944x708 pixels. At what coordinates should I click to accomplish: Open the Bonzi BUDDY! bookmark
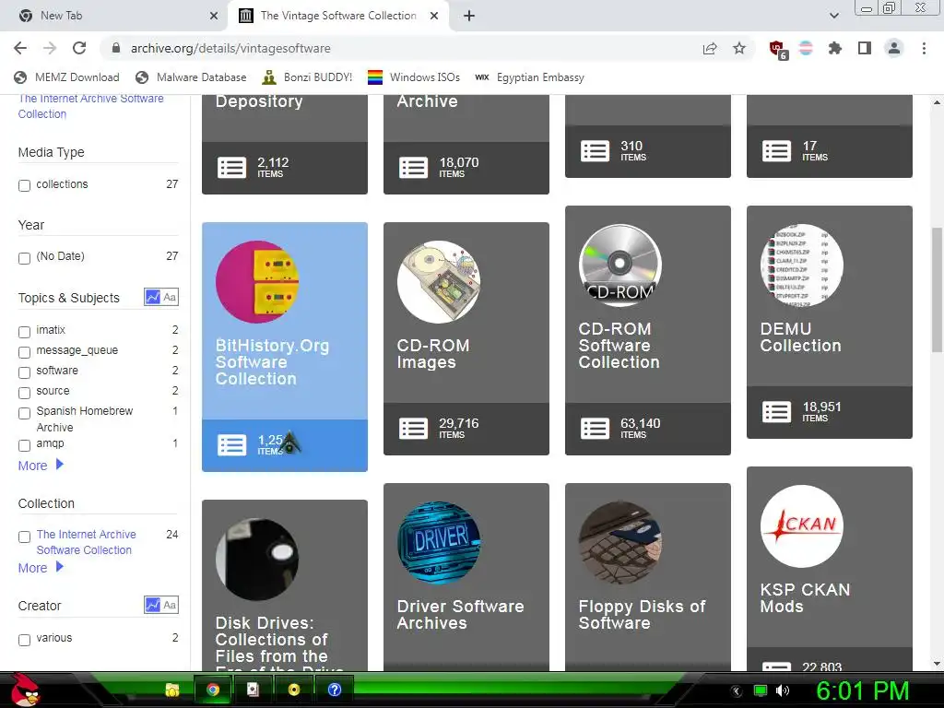(307, 77)
